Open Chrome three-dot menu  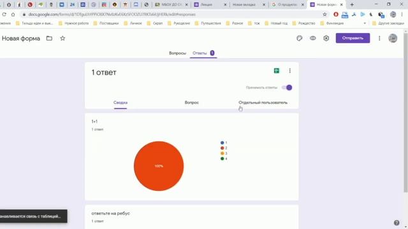(x=402, y=15)
